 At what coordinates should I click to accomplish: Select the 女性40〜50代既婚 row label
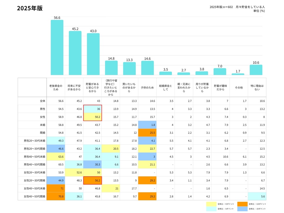[x=35, y=196]
